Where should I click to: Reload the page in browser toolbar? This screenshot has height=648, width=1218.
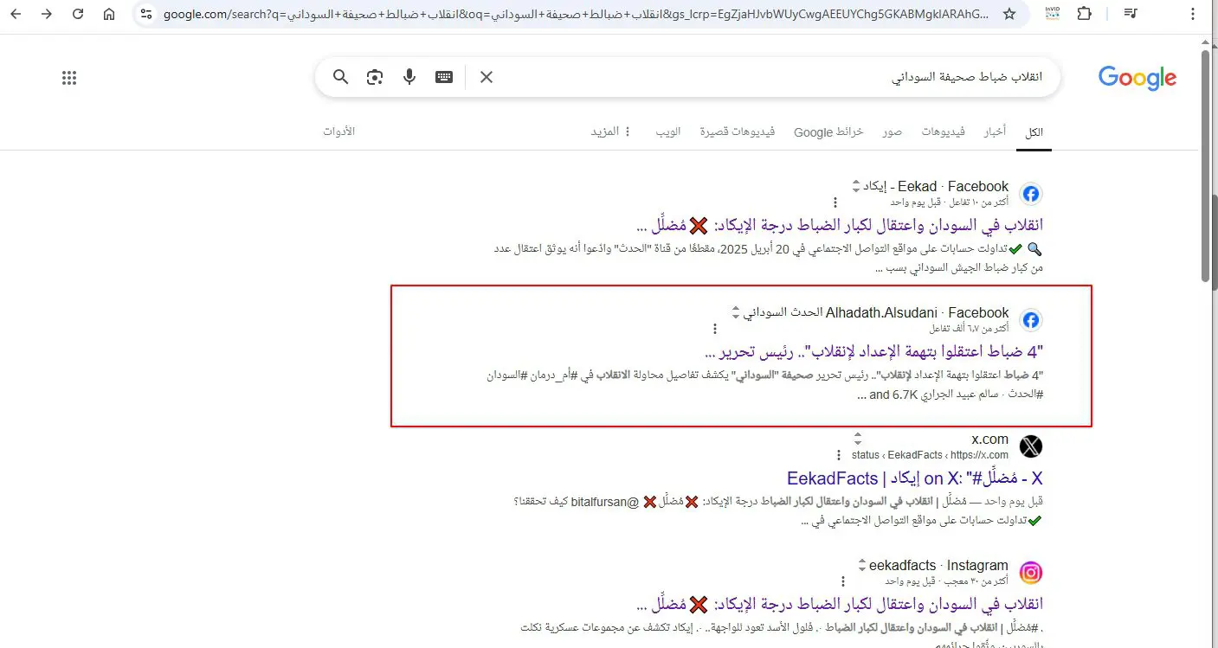[78, 14]
